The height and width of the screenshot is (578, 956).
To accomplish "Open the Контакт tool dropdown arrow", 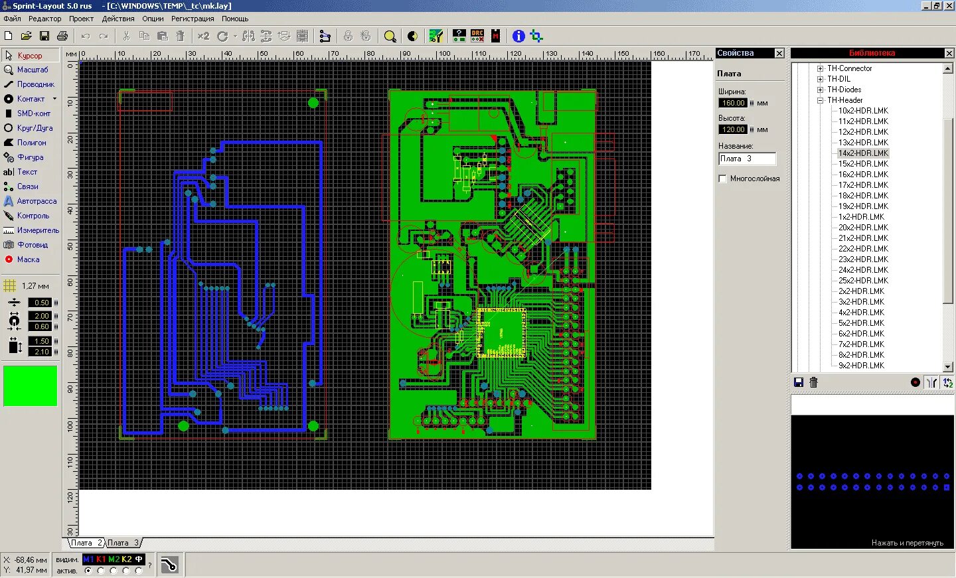I will 54,99.
